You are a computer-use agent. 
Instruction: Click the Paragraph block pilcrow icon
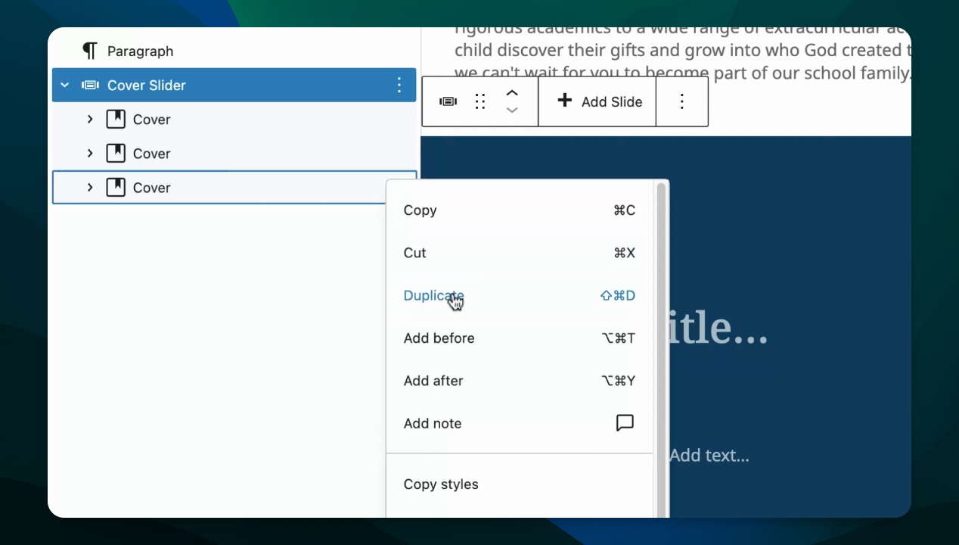coord(90,51)
